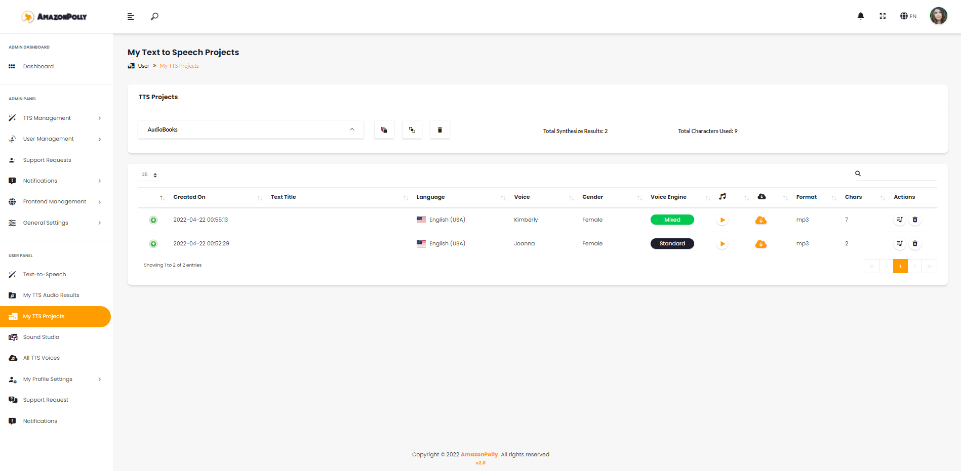The width and height of the screenshot is (961, 471).
Task: Expand Frontend Management submenu
Action: [x=56, y=202]
